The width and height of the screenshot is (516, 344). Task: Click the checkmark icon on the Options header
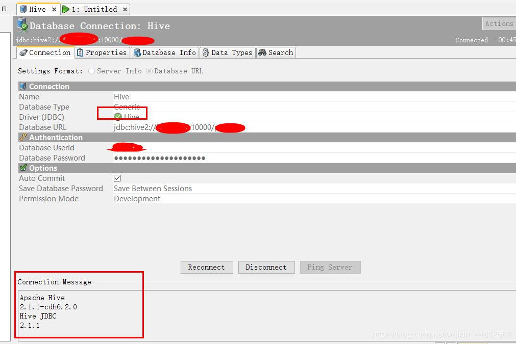click(x=22, y=168)
